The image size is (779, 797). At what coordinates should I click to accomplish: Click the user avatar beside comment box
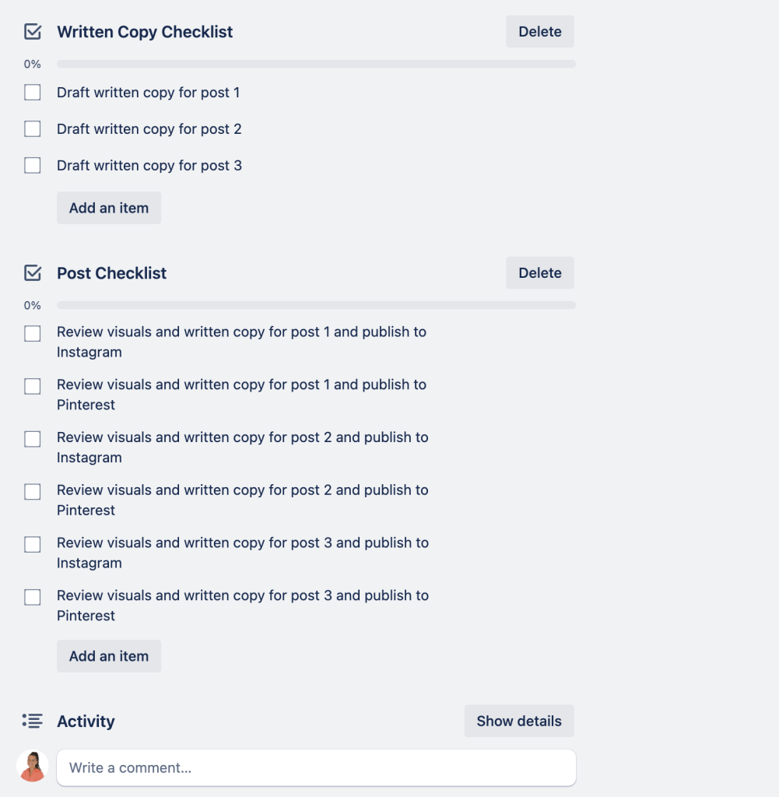click(33, 766)
